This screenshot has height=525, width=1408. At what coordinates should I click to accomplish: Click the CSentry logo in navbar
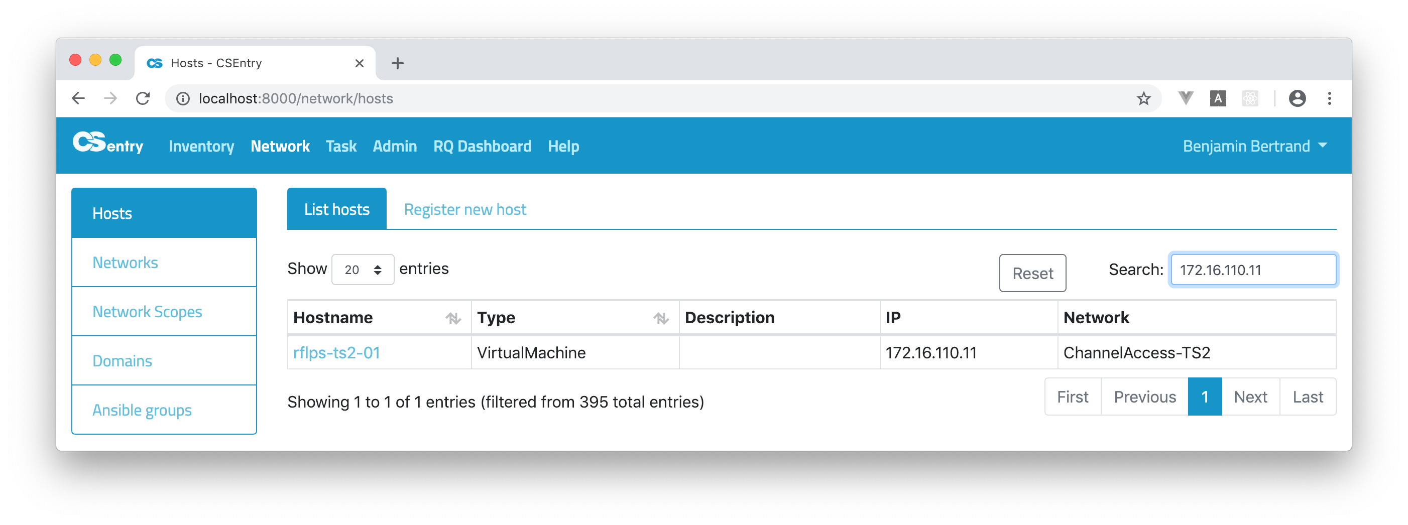[x=107, y=144]
